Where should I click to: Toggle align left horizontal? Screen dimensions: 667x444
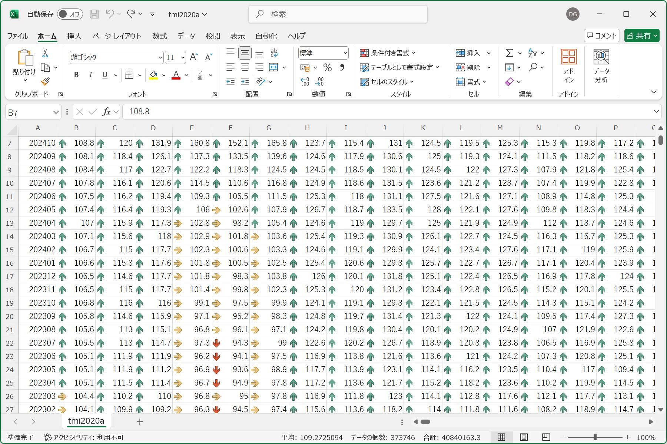pyautogui.click(x=230, y=67)
